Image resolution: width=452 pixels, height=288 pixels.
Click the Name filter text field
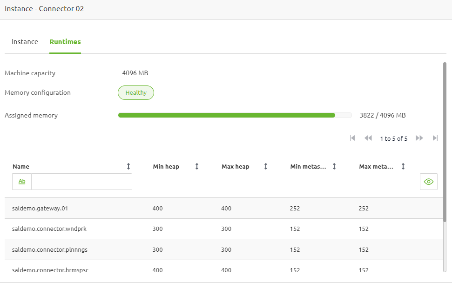81,182
